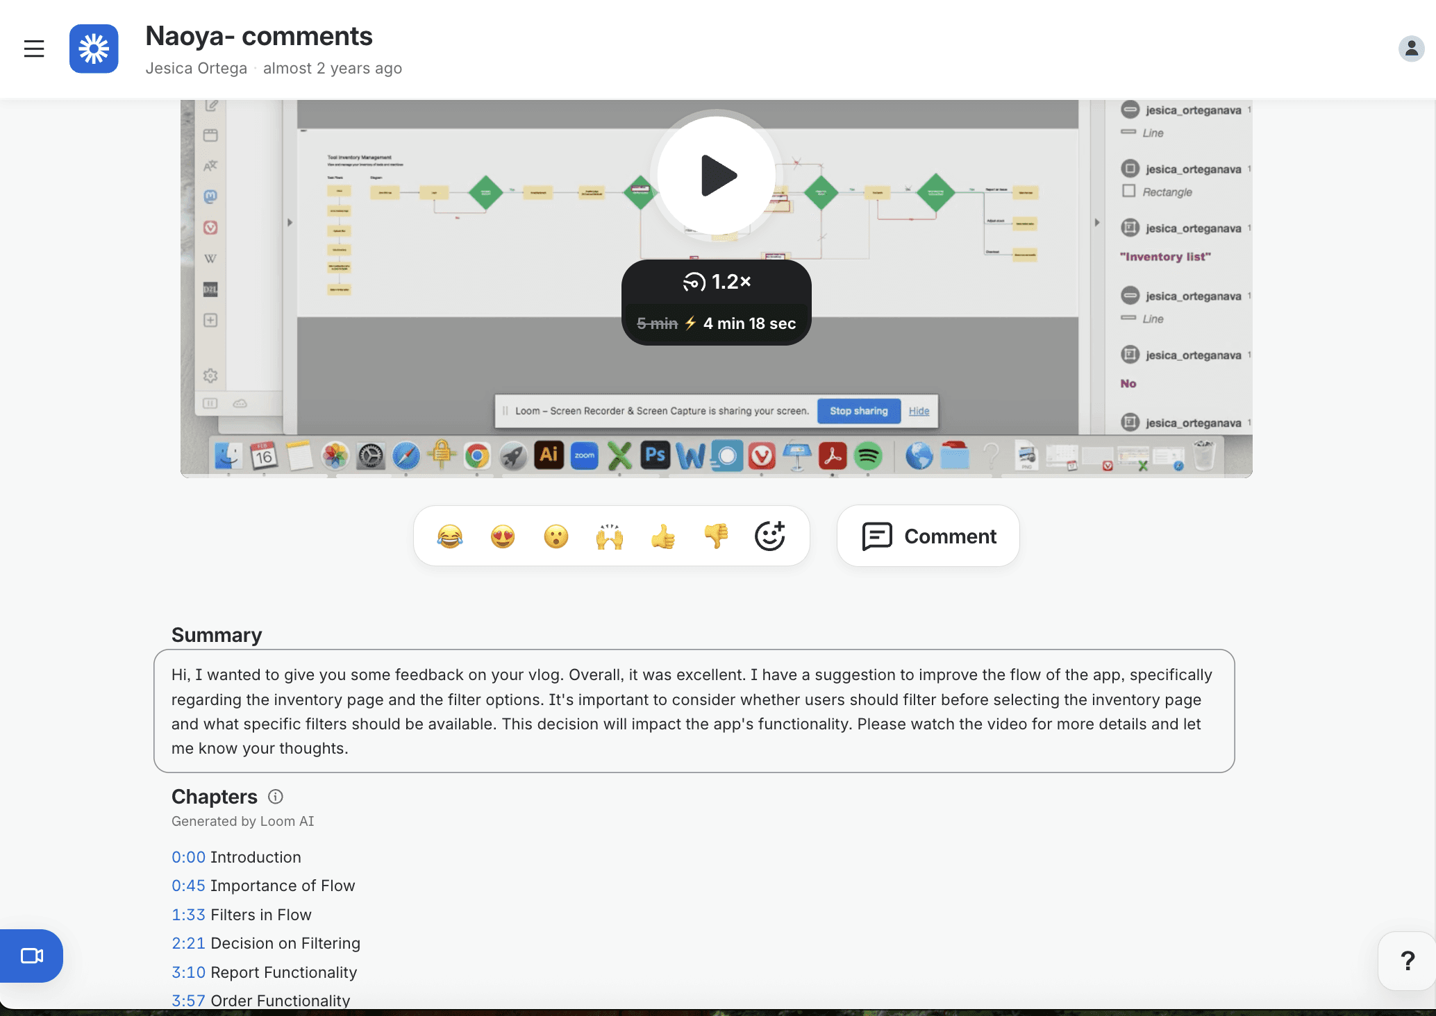React with the laughing emoji
The width and height of the screenshot is (1436, 1016).
pos(450,536)
